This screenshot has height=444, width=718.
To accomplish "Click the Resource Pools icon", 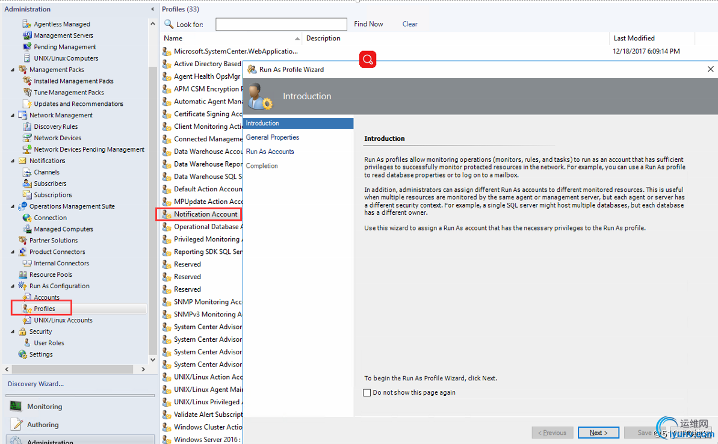I will (x=22, y=274).
